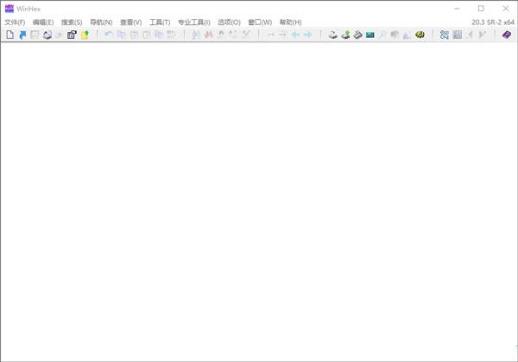Click the Open folder icon with green arrow
The image size is (518, 362).
[x=85, y=35]
